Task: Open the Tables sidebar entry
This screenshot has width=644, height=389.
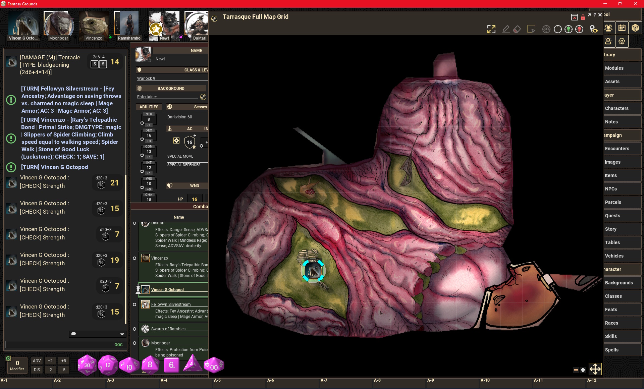Action: (622, 242)
